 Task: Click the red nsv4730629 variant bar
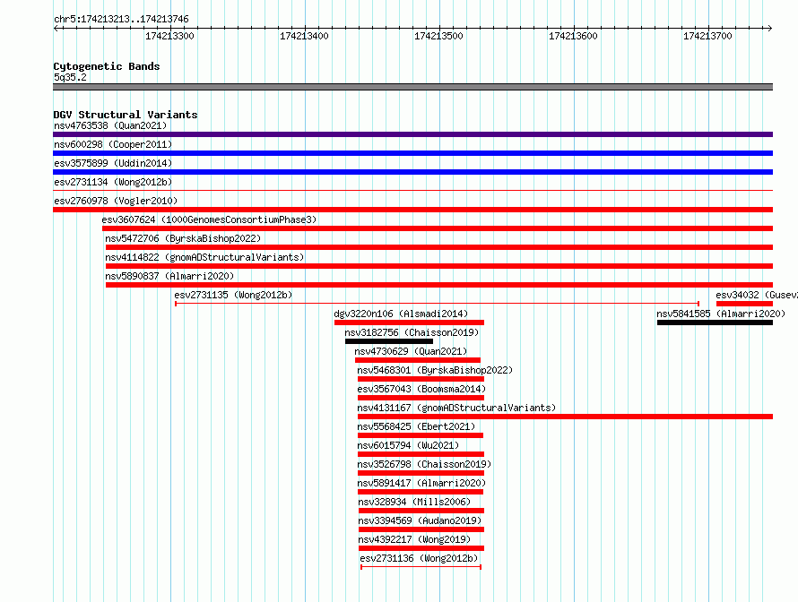(418, 360)
